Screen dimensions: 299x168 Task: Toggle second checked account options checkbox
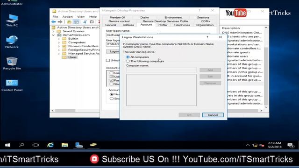(112, 77)
